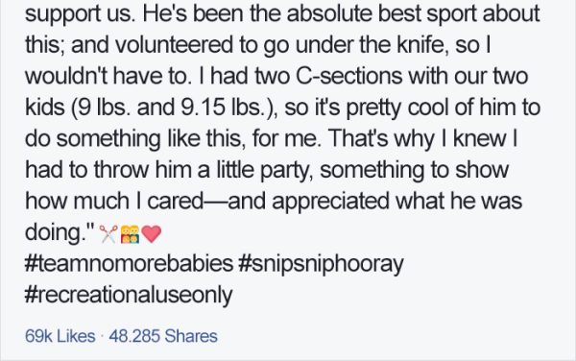View the 69k Likes list
This screenshot has height=361, width=576.
[60, 336]
